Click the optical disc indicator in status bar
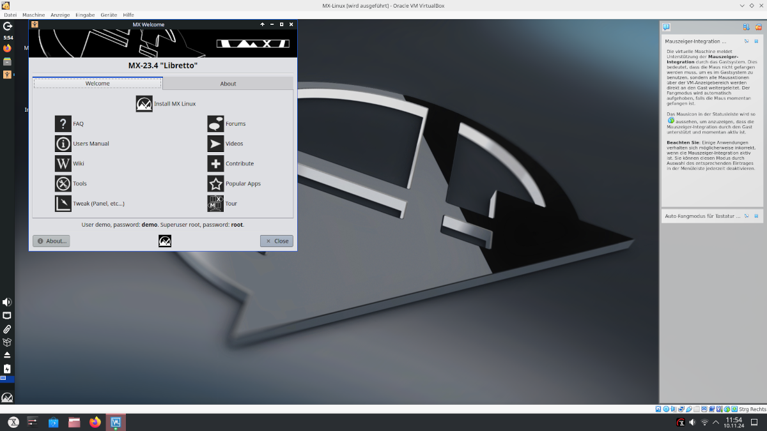Screen dimensions: 767x431 click(666, 409)
